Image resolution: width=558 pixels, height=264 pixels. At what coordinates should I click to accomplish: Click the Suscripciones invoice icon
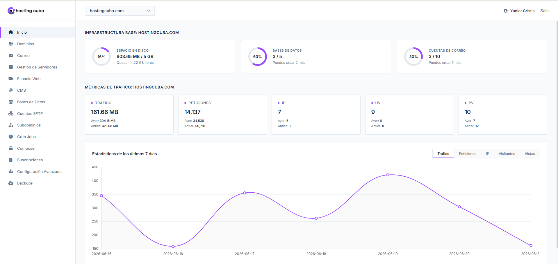(x=11, y=160)
